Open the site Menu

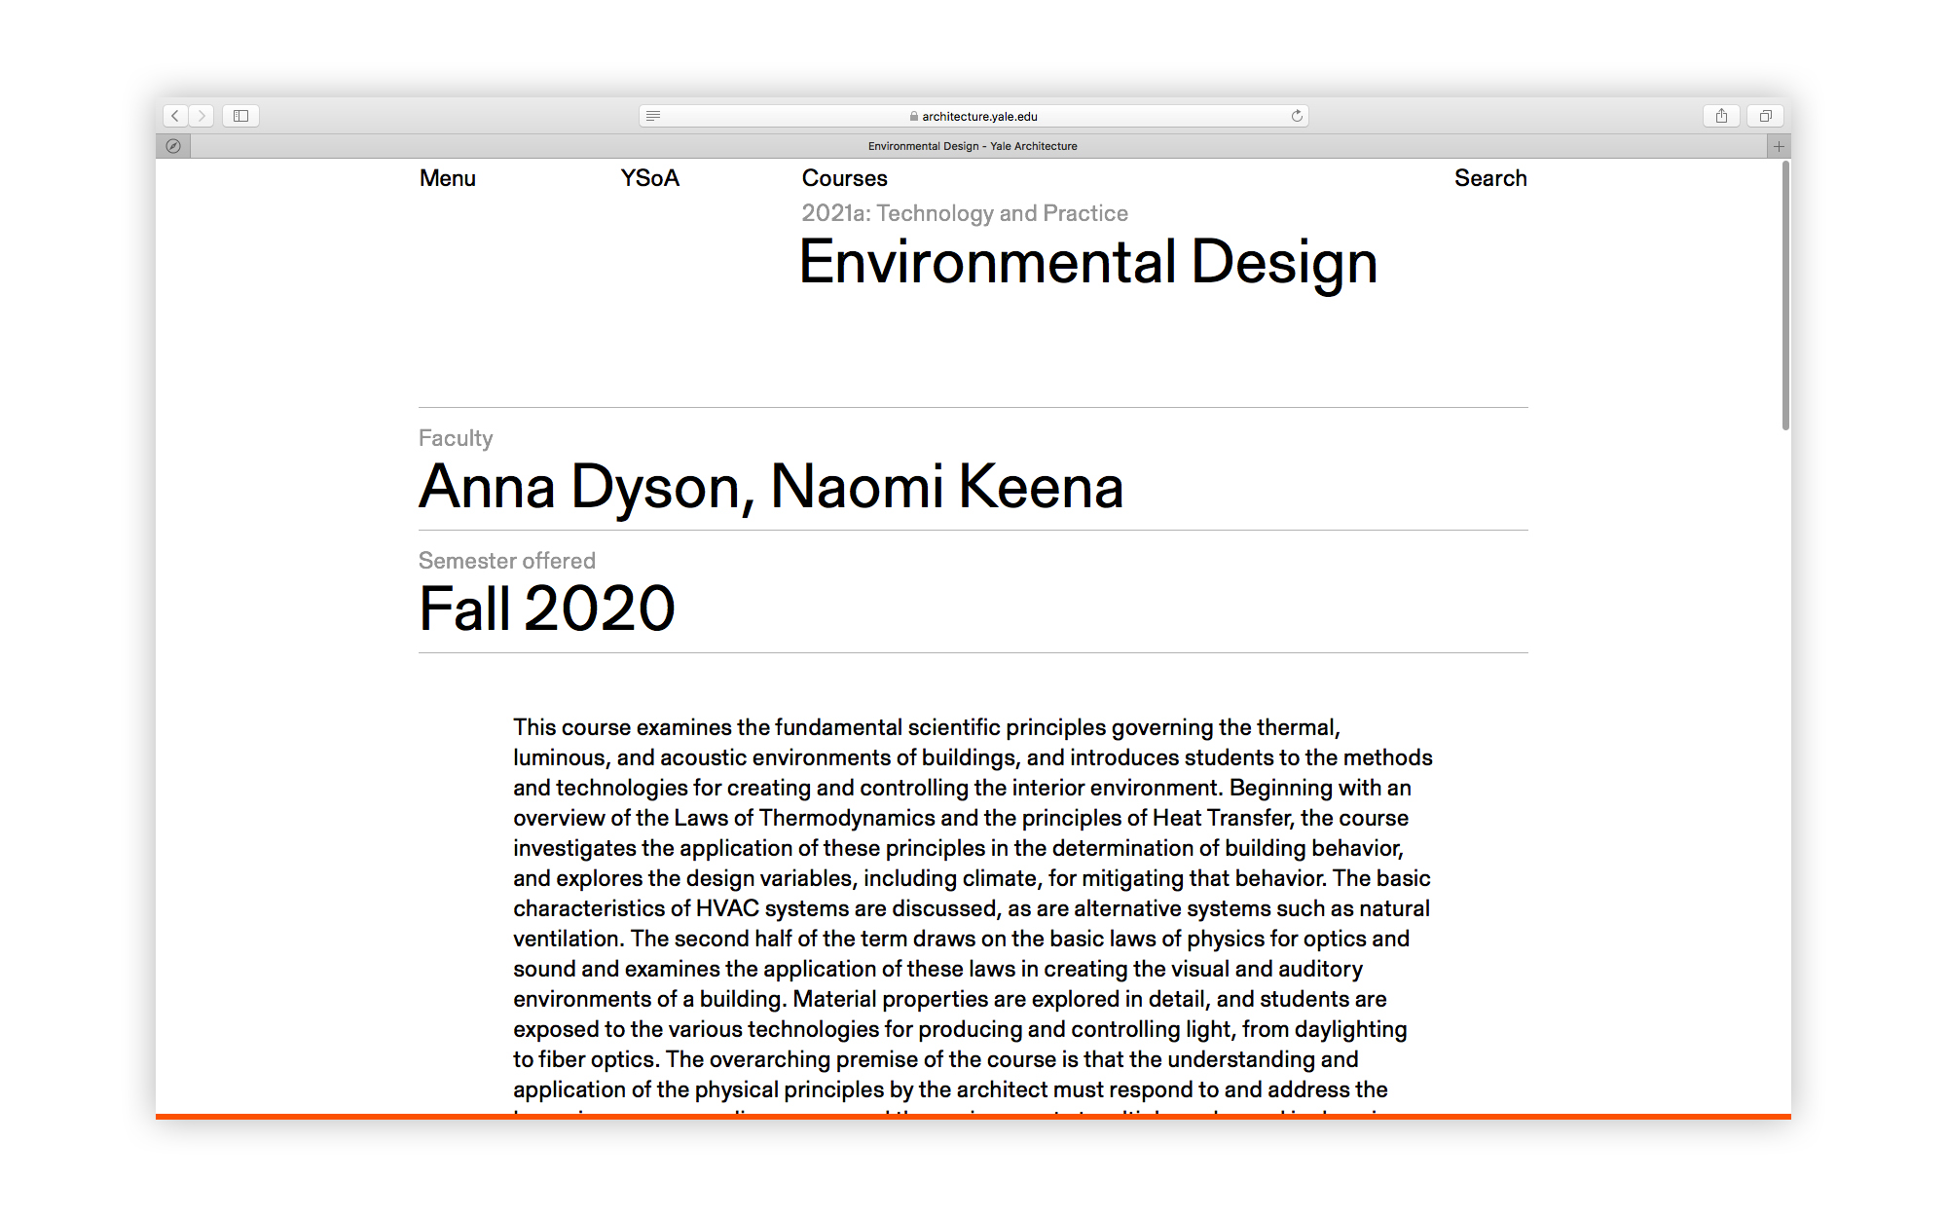pyautogui.click(x=448, y=178)
